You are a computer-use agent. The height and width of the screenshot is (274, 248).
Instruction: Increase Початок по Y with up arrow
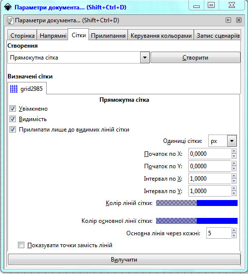tap(234, 163)
